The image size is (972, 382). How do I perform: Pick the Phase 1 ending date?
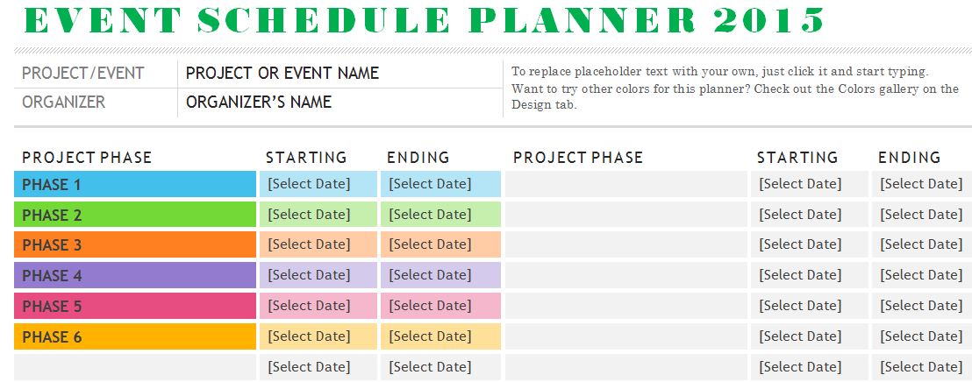tap(430, 184)
